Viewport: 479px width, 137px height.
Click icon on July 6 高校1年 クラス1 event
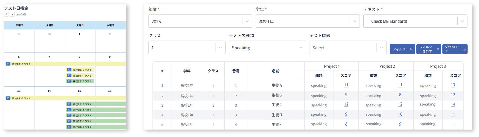(x=8, y=64)
